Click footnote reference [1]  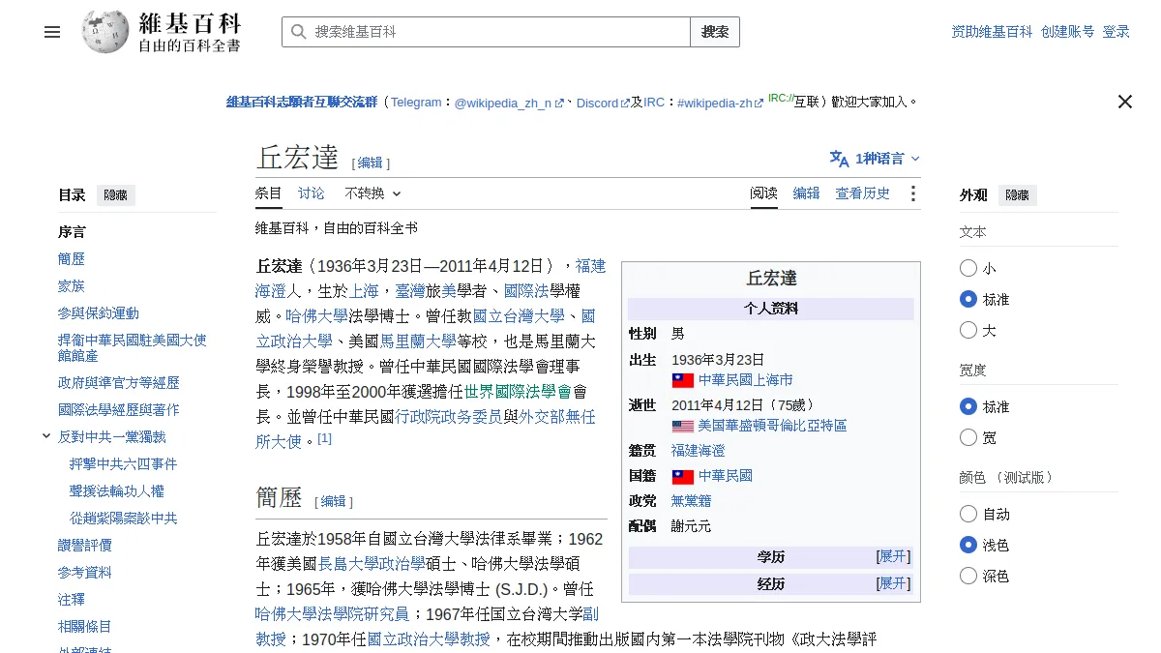click(x=325, y=438)
